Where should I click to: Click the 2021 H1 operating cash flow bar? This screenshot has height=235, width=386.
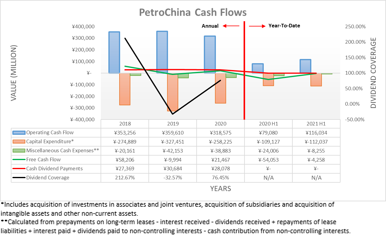pyautogui.click(x=306, y=66)
